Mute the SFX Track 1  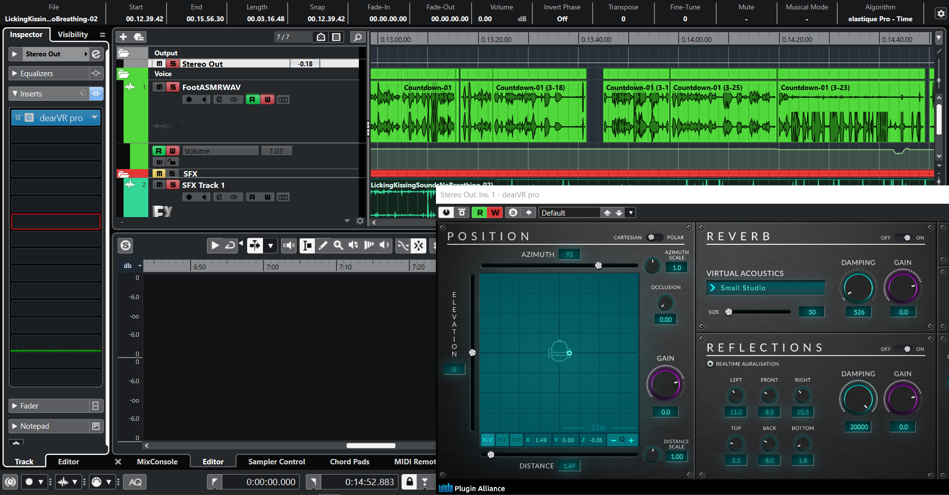159,185
